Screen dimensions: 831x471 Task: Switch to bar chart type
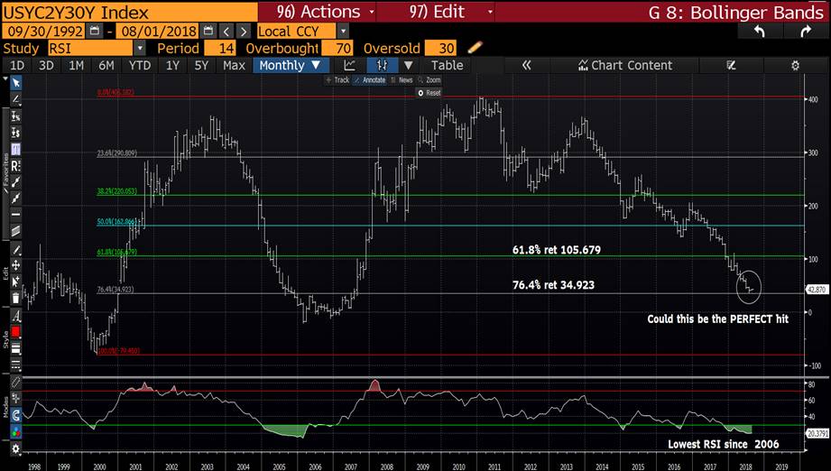click(x=382, y=65)
